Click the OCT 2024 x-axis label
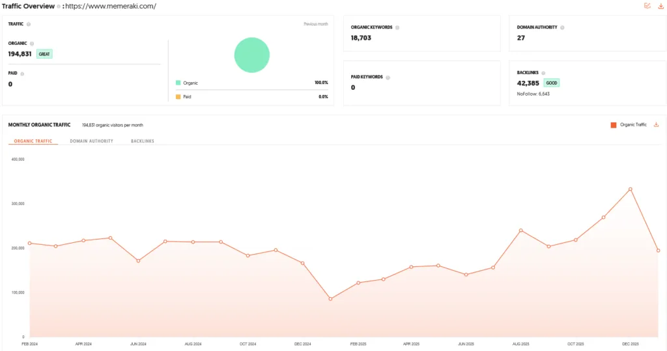The image size is (667, 351). (x=248, y=344)
